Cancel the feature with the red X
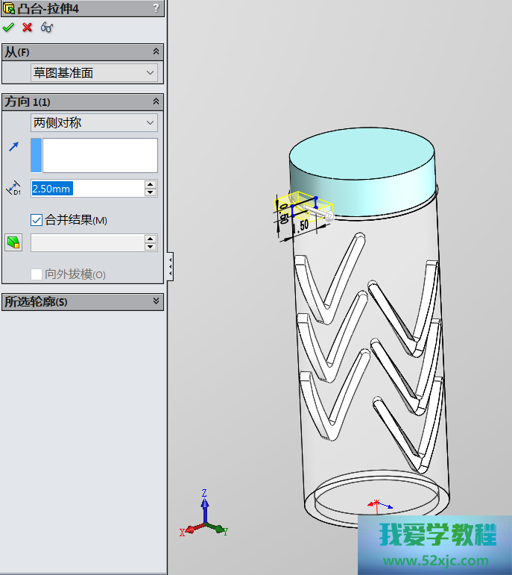This screenshot has width=512, height=575. 28,28
